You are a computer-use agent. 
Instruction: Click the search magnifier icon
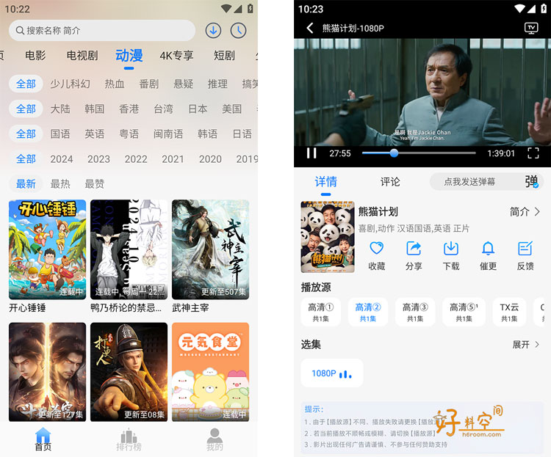click(20, 31)
